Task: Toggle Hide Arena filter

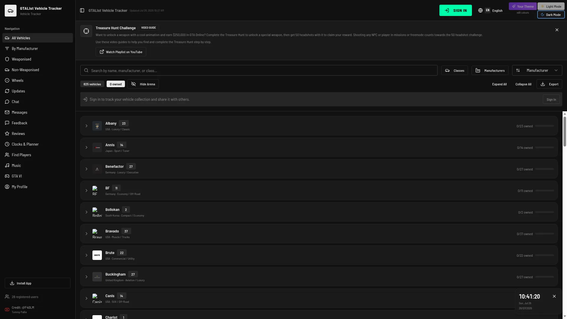Action: click(143, 84)
